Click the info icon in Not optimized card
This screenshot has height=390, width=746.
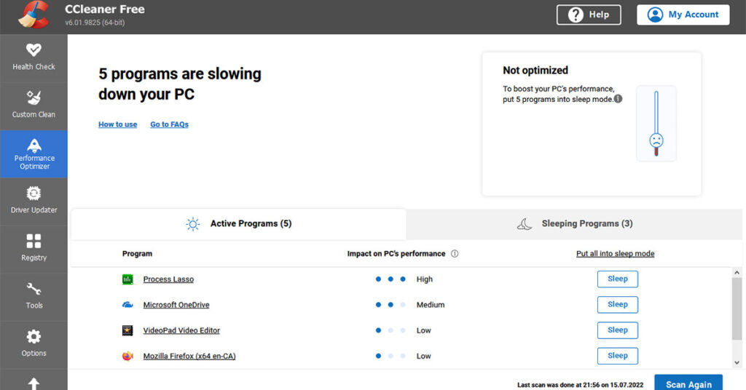(x=618, y=99)
